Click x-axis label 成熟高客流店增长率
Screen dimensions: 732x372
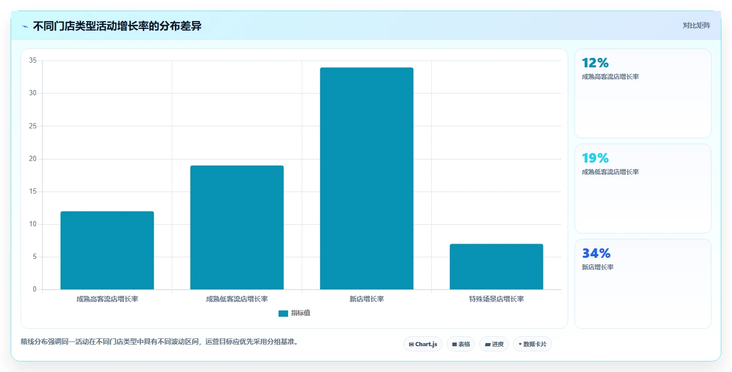click(x=107, y=299)
